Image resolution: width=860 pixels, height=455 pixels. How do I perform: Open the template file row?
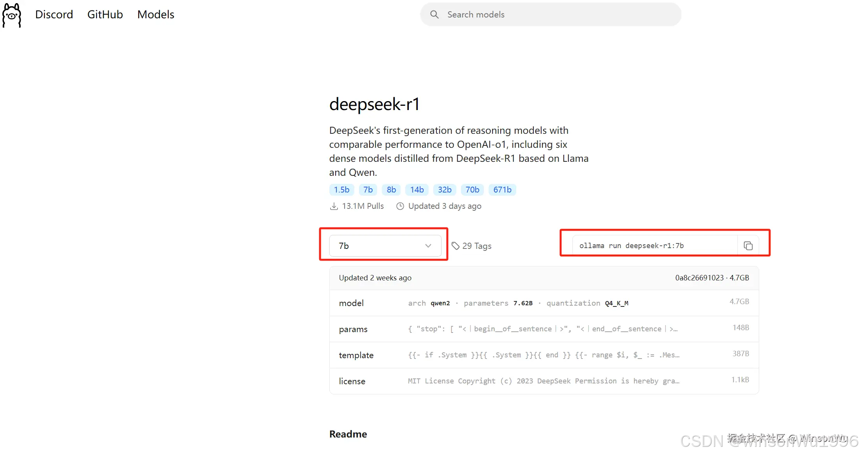coord(543,355)
